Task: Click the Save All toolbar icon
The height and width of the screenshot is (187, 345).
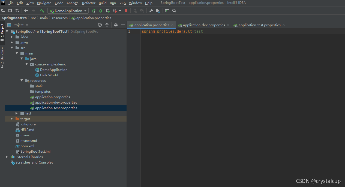Action: click(10, 11)
